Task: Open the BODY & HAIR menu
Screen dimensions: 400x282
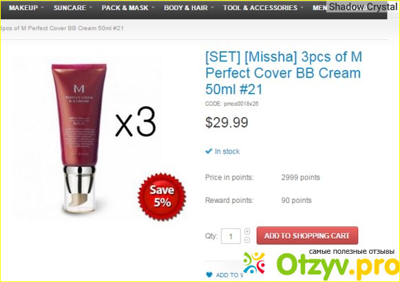Action: click(x=186, y=8)
